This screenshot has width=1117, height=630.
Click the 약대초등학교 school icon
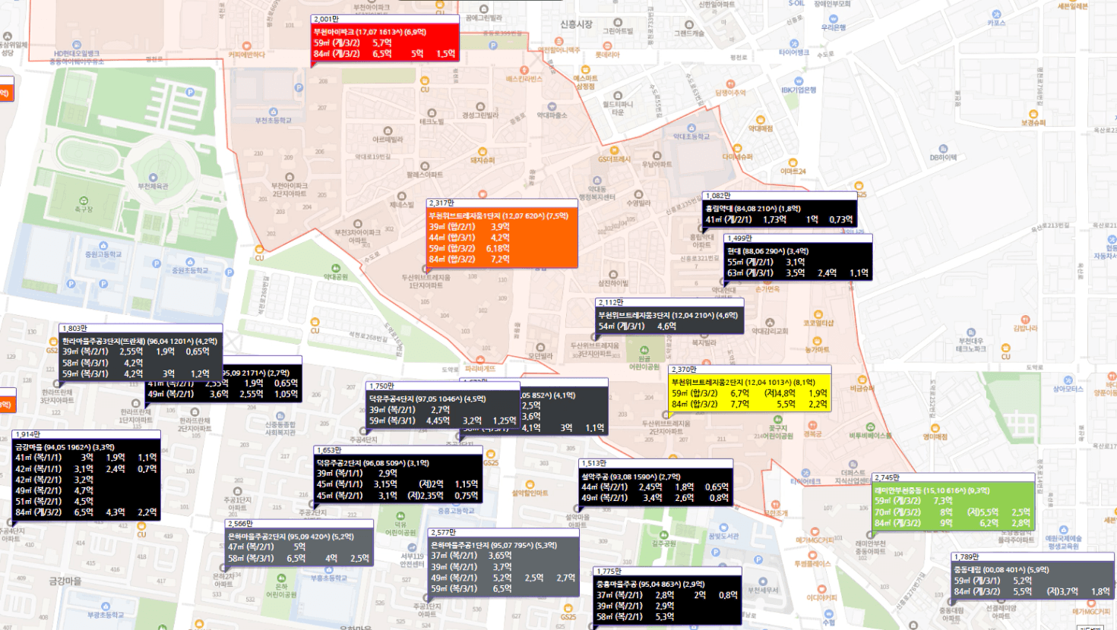tap(691, 128)
